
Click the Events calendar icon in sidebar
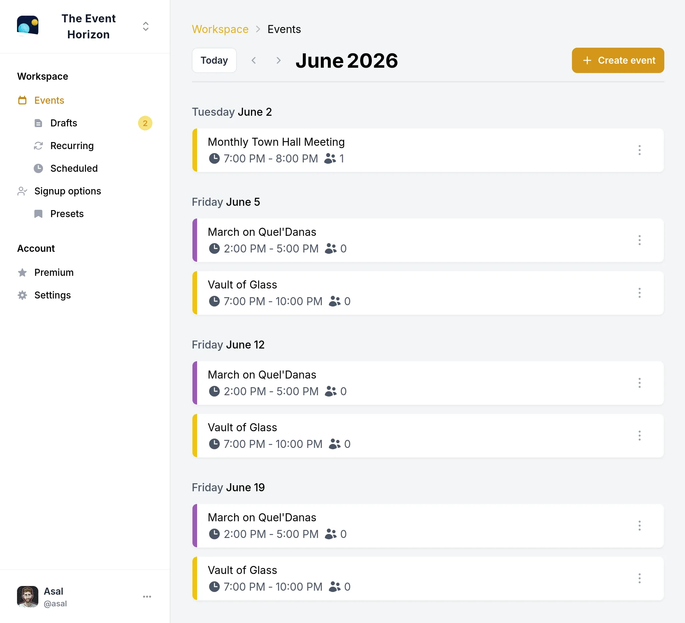pos(22,100)
